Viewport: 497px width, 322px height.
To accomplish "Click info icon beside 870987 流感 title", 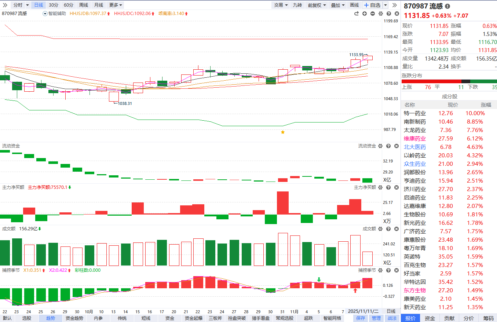I will (447, 6).
